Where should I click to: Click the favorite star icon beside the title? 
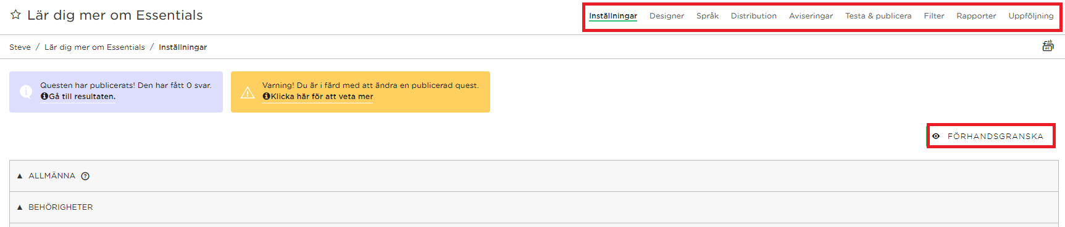[x=15, y=15]
